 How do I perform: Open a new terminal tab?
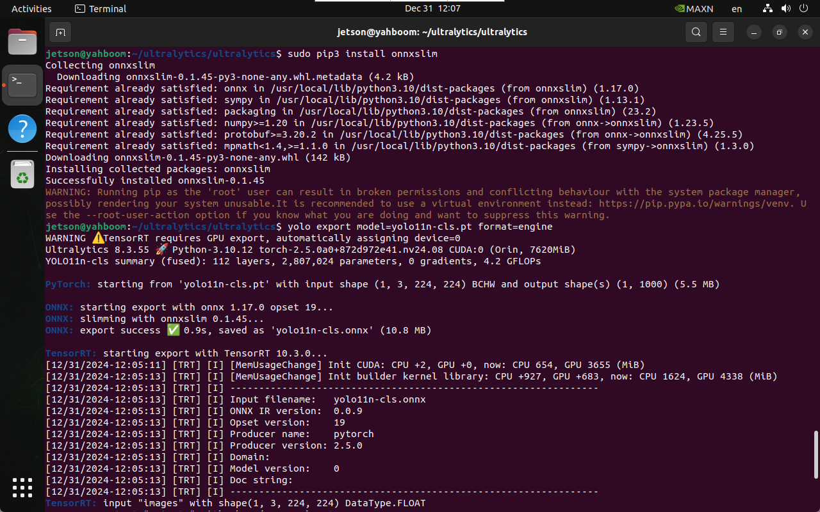coord(60,32)
